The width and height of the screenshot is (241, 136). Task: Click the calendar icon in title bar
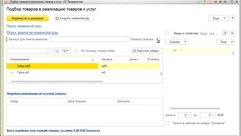click(209, 2)
